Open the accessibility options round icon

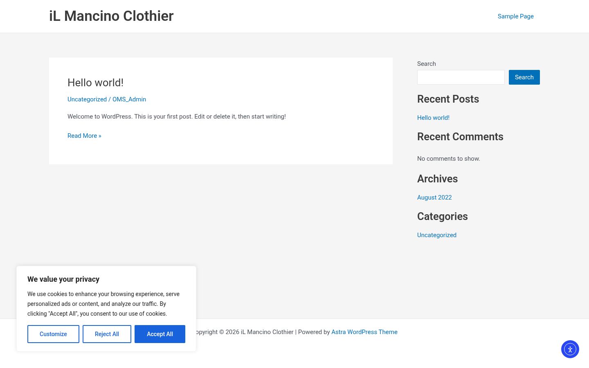point(570,349)
